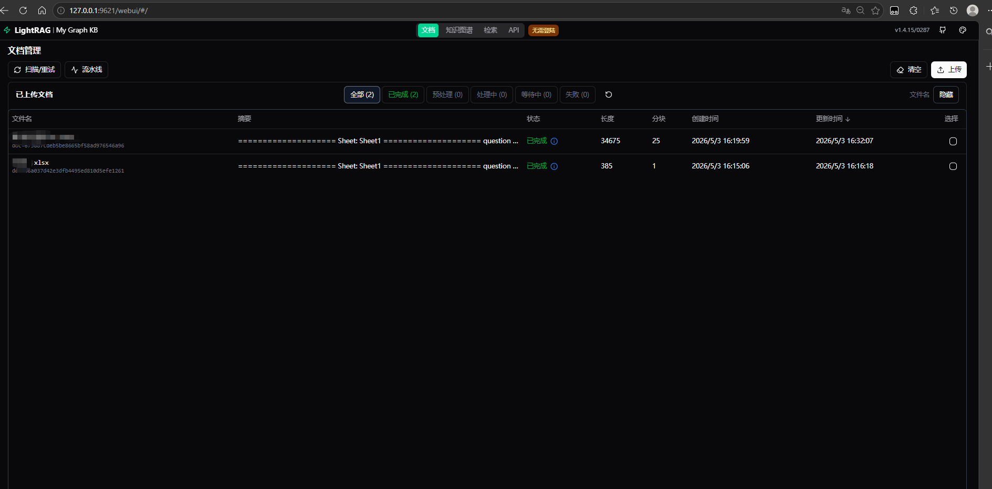
Task: Select checkbox for document created 16:15:06
Action: tap(953, 166)
